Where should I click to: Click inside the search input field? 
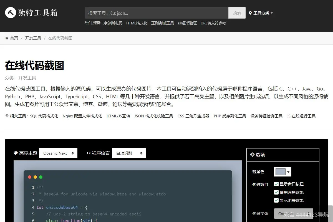[x=155, y=13]
